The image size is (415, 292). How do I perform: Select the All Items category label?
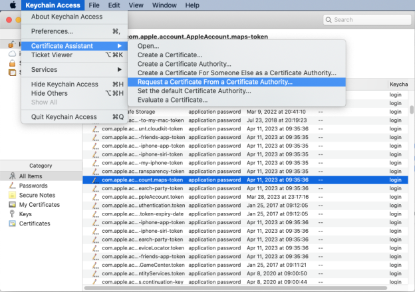tap(31, 176)
